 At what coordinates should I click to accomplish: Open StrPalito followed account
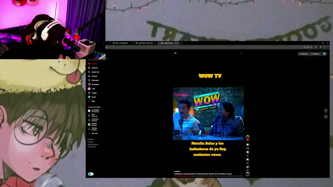(93, 129)
